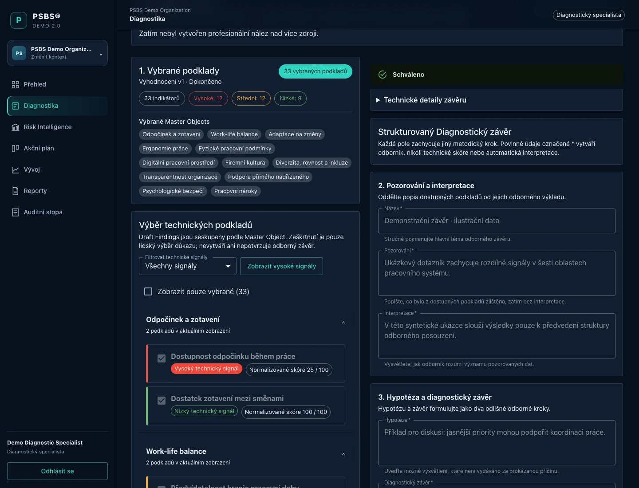Open Akční plán section

(x=58, y=148)
